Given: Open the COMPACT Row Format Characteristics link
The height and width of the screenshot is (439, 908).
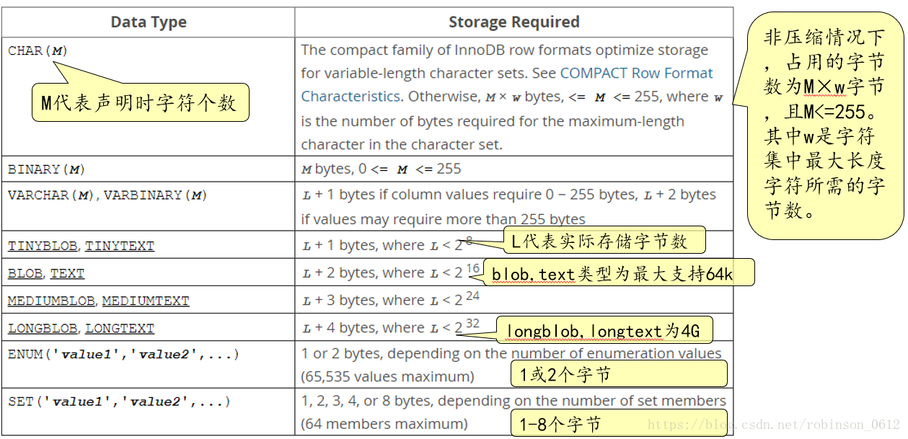Looking at the screenshot, I should [507, 84].
